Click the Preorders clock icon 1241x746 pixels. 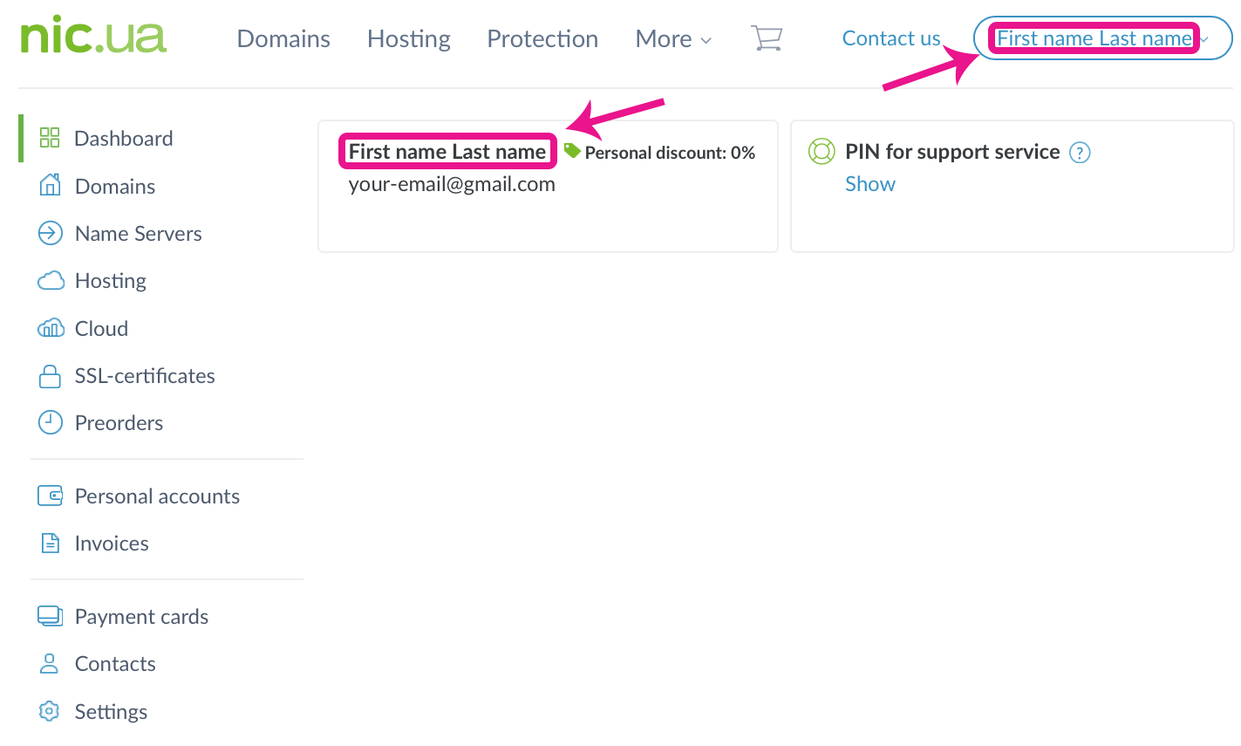click(x=50, y=422)
